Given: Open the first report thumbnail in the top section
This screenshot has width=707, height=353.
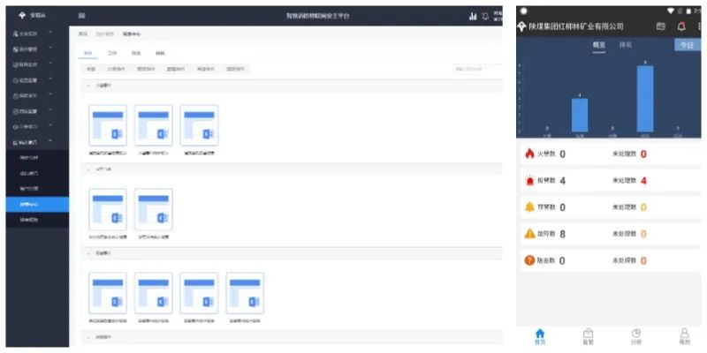Looking at the screenshot, I should (108, 125).
